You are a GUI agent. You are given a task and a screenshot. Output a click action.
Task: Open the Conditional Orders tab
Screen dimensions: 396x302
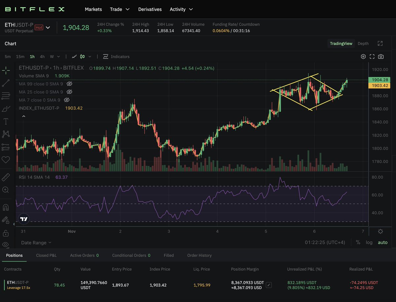(131, 255)
